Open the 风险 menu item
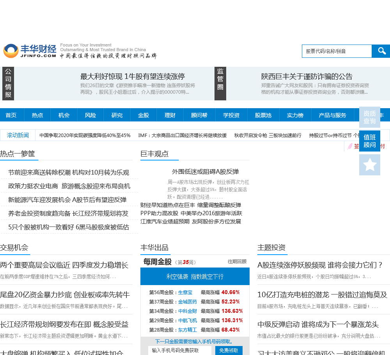The image size is (390, 355). click(90, 115)
